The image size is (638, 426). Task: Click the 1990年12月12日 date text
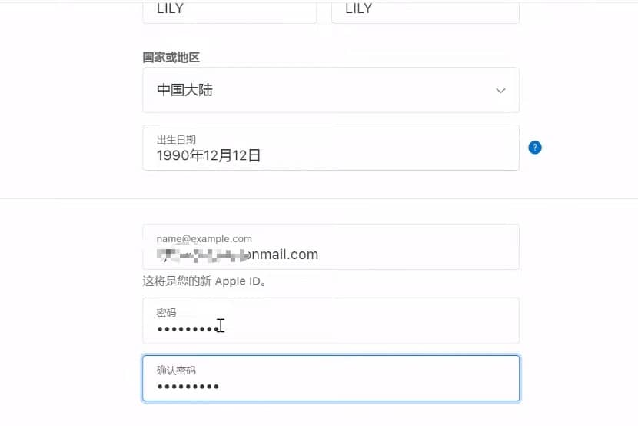(208, 155)
